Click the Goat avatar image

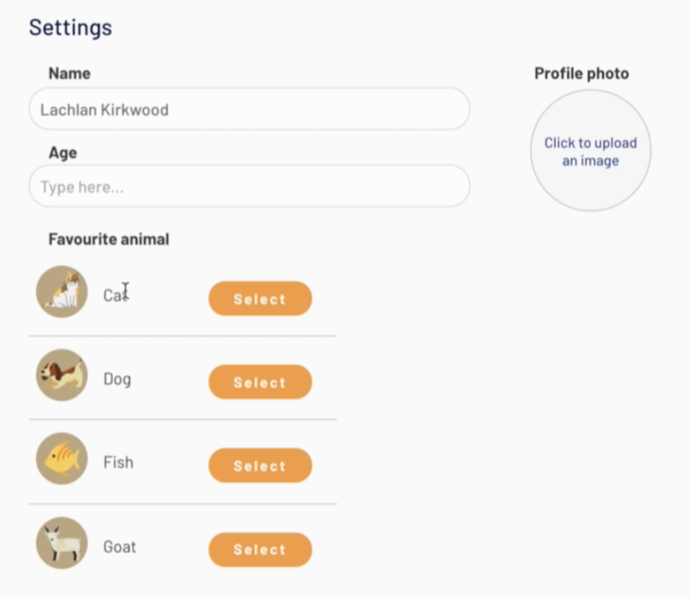(x=62, y=543)
